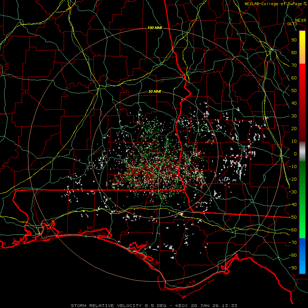
Task: Click the -10 value on the velocity scale
Action: 293,167
